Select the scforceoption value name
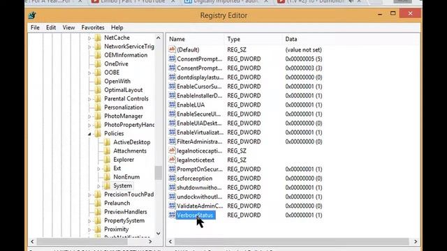This screenshot has width=447, height=251. (194, 178)
